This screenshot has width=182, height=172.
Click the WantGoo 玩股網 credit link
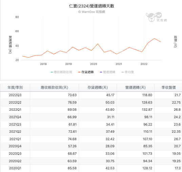92,12
